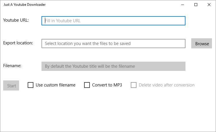Viewport: 216px width, 132px height.
Task: Tick the Use custom filename checkbox square
Action: (31, 85)
